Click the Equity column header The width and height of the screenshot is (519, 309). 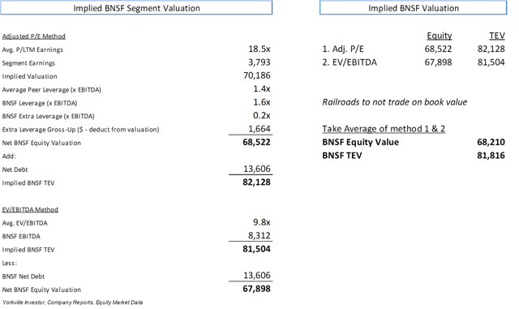440,36
